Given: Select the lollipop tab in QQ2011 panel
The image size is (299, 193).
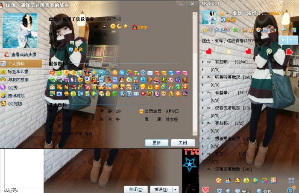Looking at the screenshot, I should click(269, 52).
